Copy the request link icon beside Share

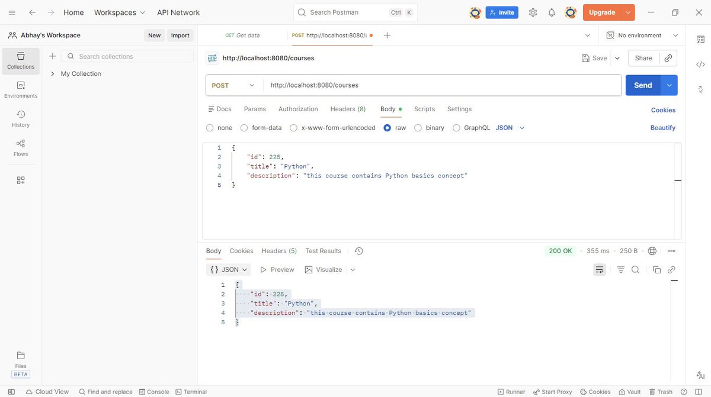pos(668,58)
